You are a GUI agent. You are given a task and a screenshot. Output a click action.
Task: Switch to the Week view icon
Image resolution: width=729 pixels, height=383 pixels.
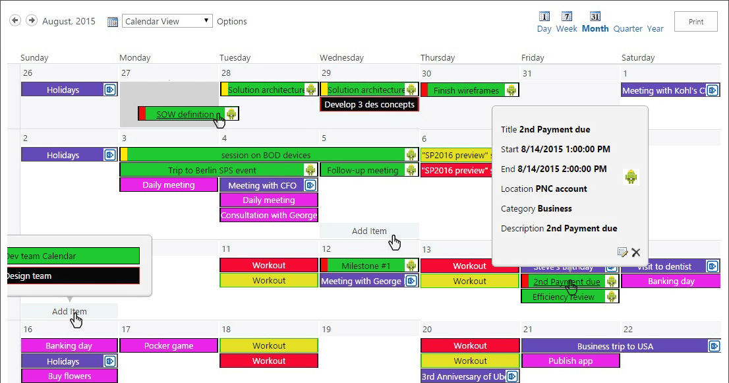(567, 16)
